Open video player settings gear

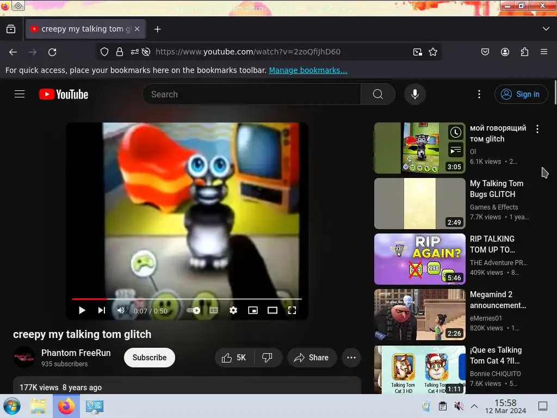[233, 310]
